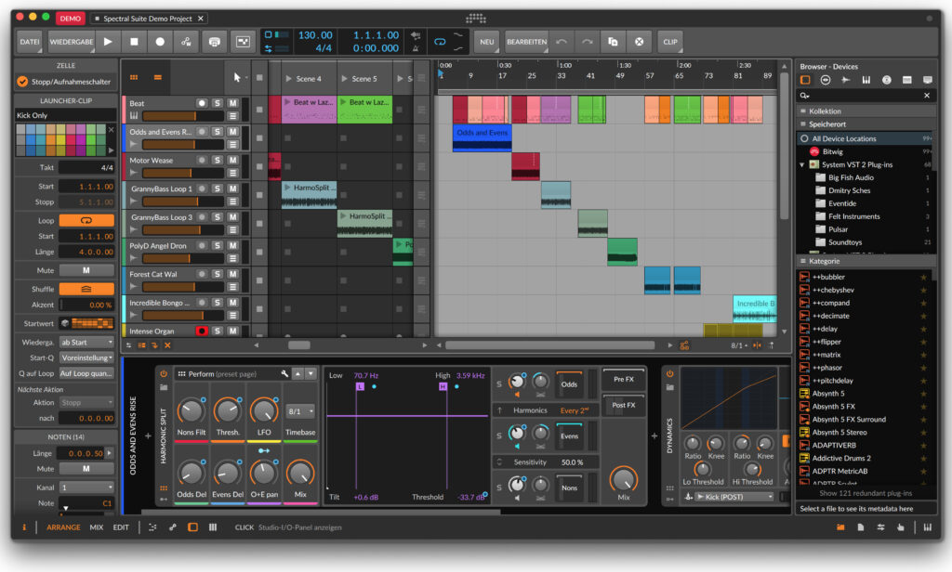952x572 pixels.
Task: Select the Devices browser tab icon
Action: pyautogui.click(x=805, y=80)
